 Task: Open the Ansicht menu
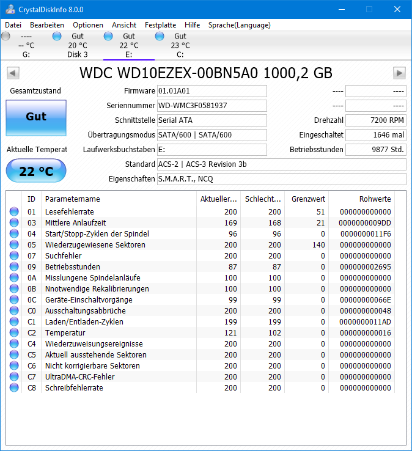coord(124,25)
